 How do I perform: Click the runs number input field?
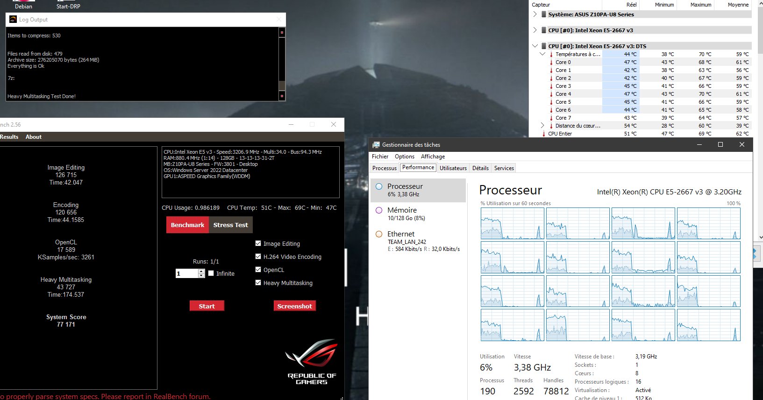tap(187, 273)
